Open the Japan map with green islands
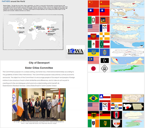Viewport: 145px width, 128px height. [128, 68]
